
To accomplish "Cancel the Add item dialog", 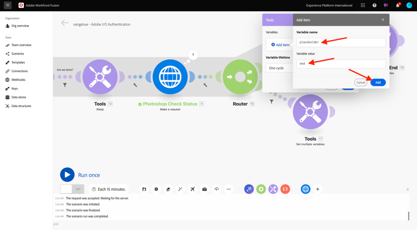I will pyautogui.click(x=361, y=82).
